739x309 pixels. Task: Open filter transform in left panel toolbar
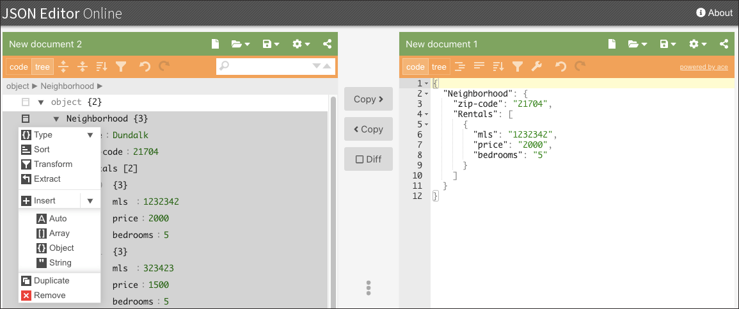pos(121,67)
